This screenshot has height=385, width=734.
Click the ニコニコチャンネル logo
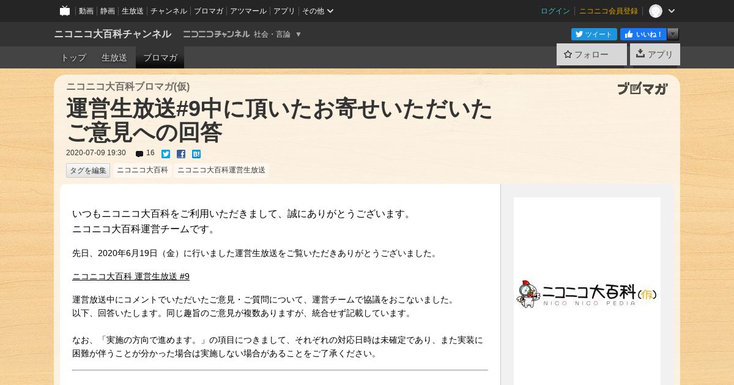click(x=216, y=34)
